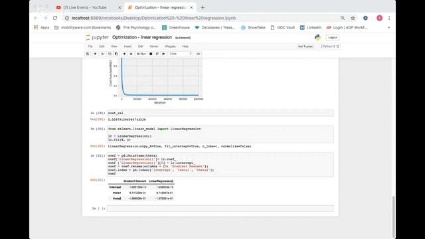The image size is (425, 239).
Task: Move selected cell down arrow
Action: pos(131,54)
